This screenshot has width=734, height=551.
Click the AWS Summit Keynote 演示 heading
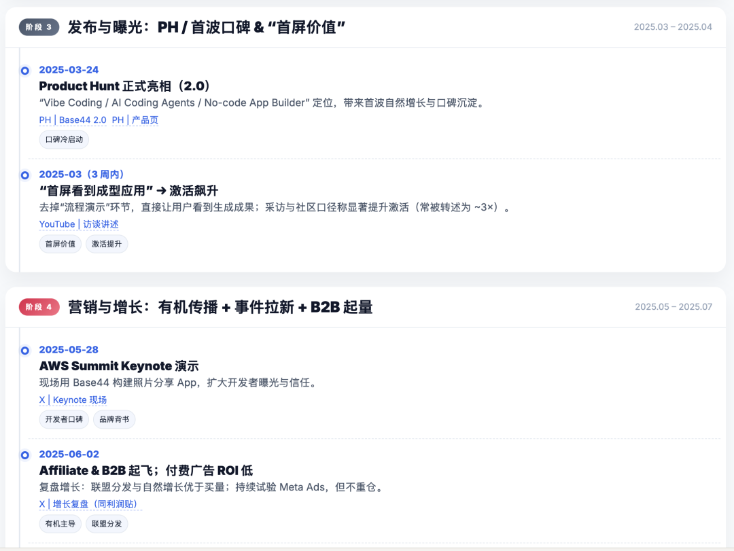pos(119,366)
